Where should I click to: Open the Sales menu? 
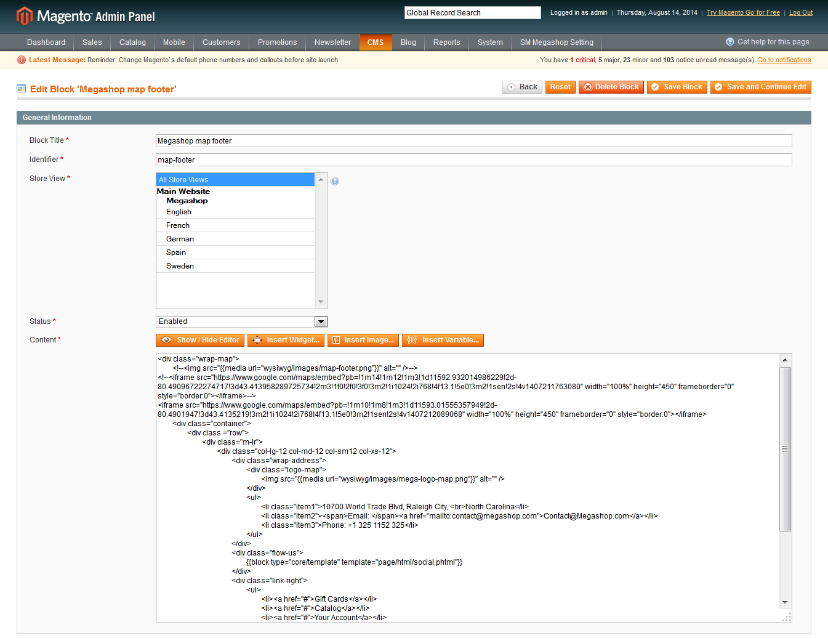[x=92, y=42]
